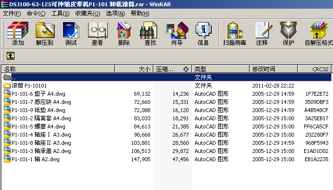Click the size value 103,881

point(141,143)
